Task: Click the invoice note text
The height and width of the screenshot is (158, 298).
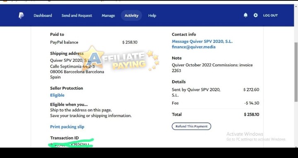Action: (x=212, y=68)
